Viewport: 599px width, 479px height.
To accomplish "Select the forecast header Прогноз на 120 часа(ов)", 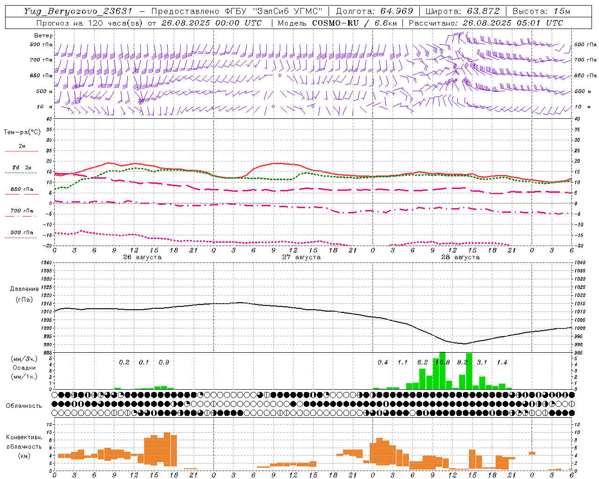I will point(90,23).
